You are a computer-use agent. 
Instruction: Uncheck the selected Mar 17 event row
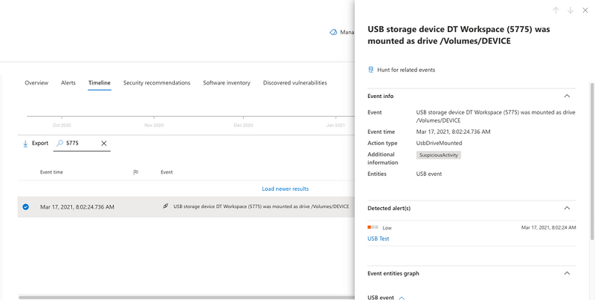25,207
